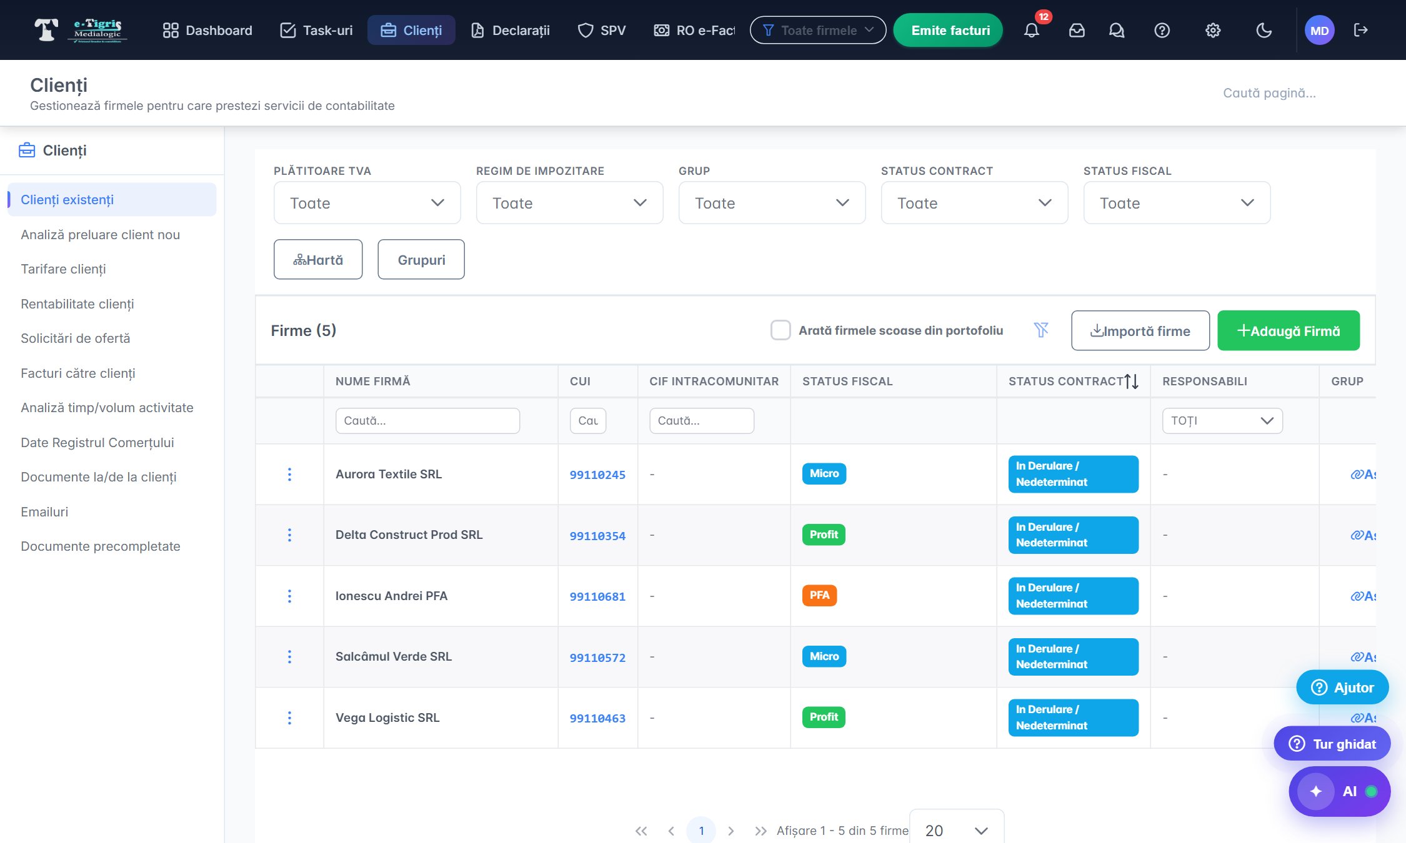The height and width of the screenshot is (843, 1406).
Task: Change page size dropdown showing 20
Action: coord(957,830)
